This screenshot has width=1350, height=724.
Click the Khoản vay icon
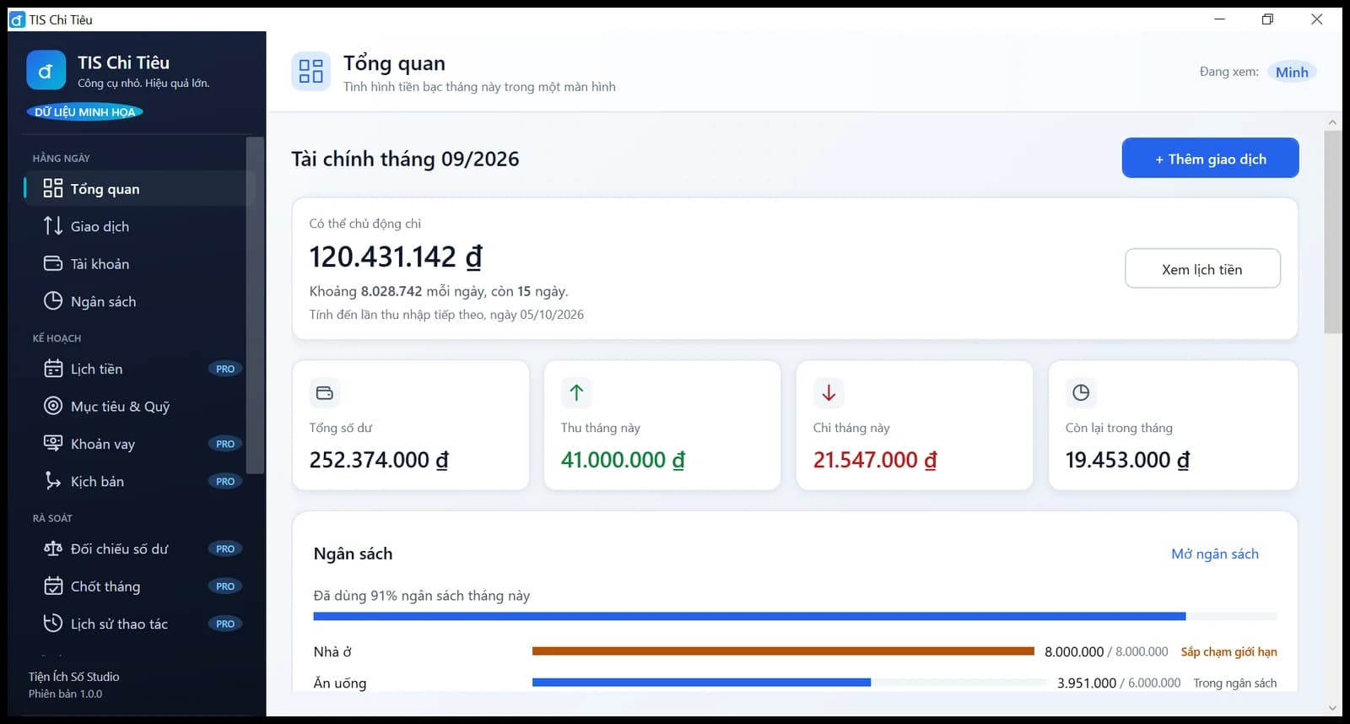click(x=53, y=444)
